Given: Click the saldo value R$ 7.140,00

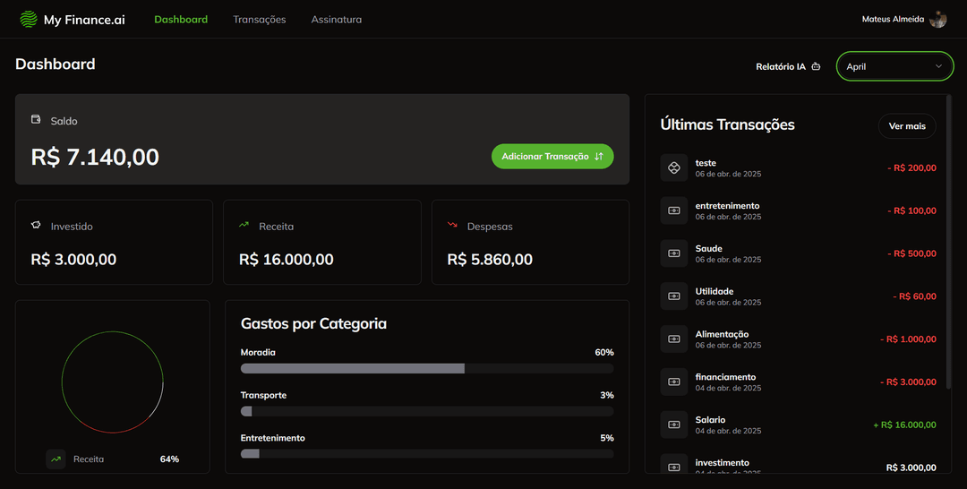Looking at the screenshot, I should point(95,157).
